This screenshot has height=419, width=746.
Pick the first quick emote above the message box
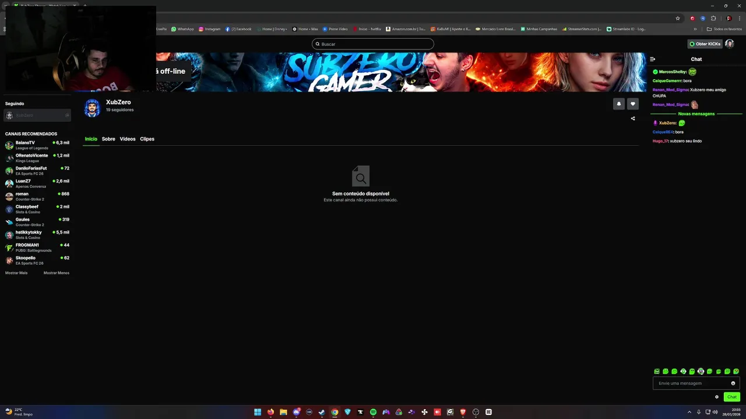[x=657, y=371]
